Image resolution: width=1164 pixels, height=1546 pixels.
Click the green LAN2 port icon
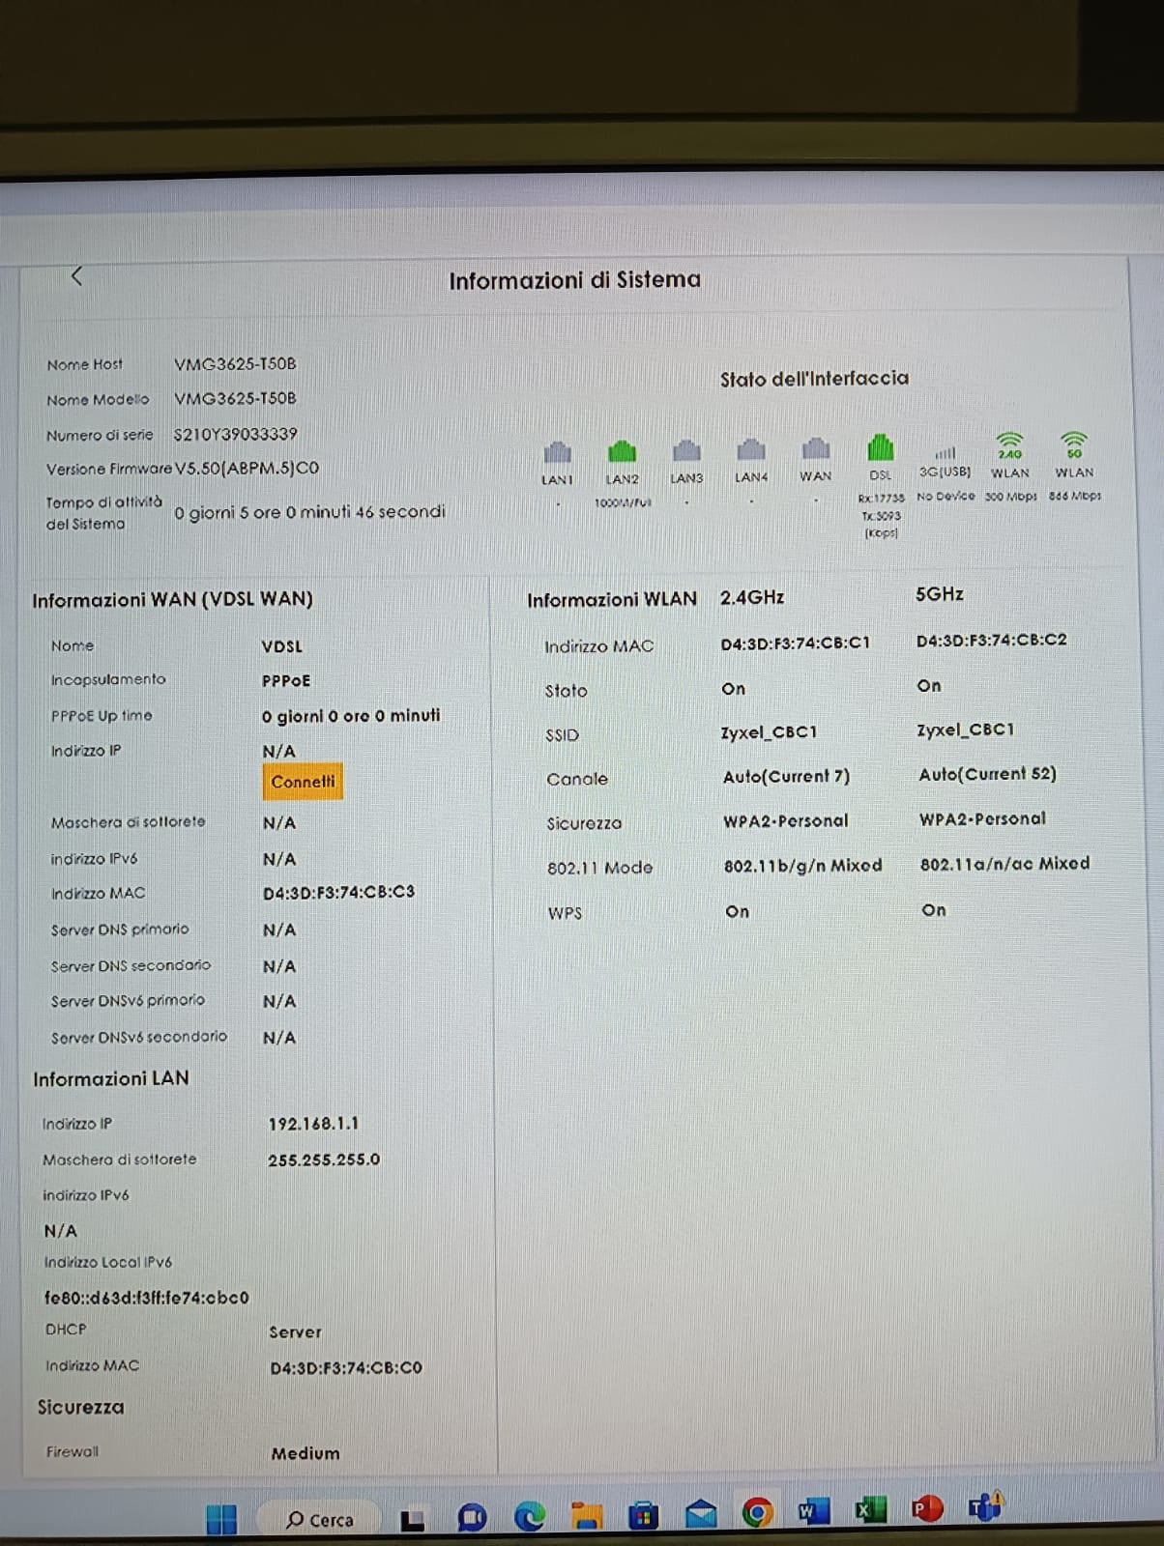coord(622,450)
